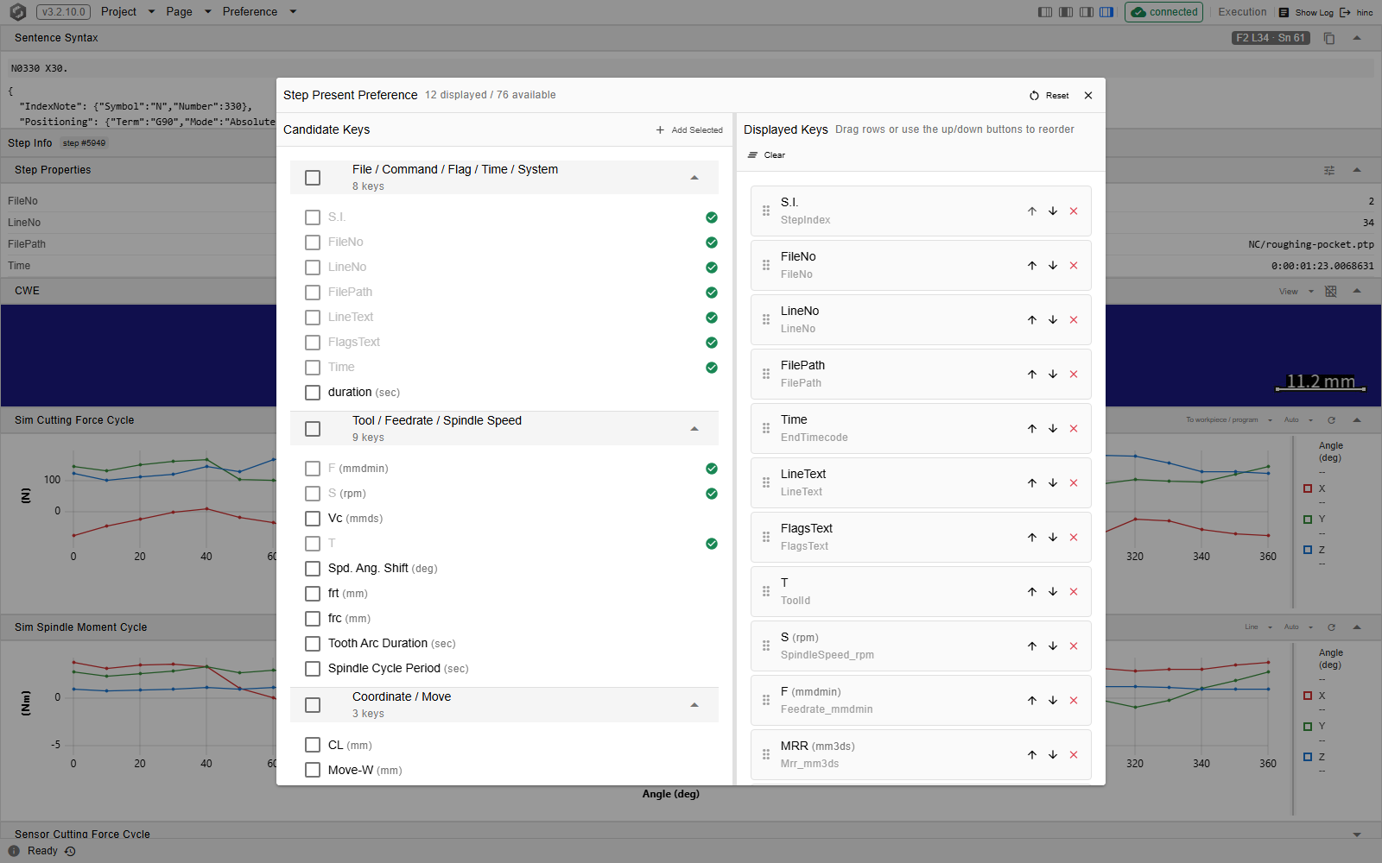Click the F2 L34 · Sn 61 badge

click(x=1271, y=38)
